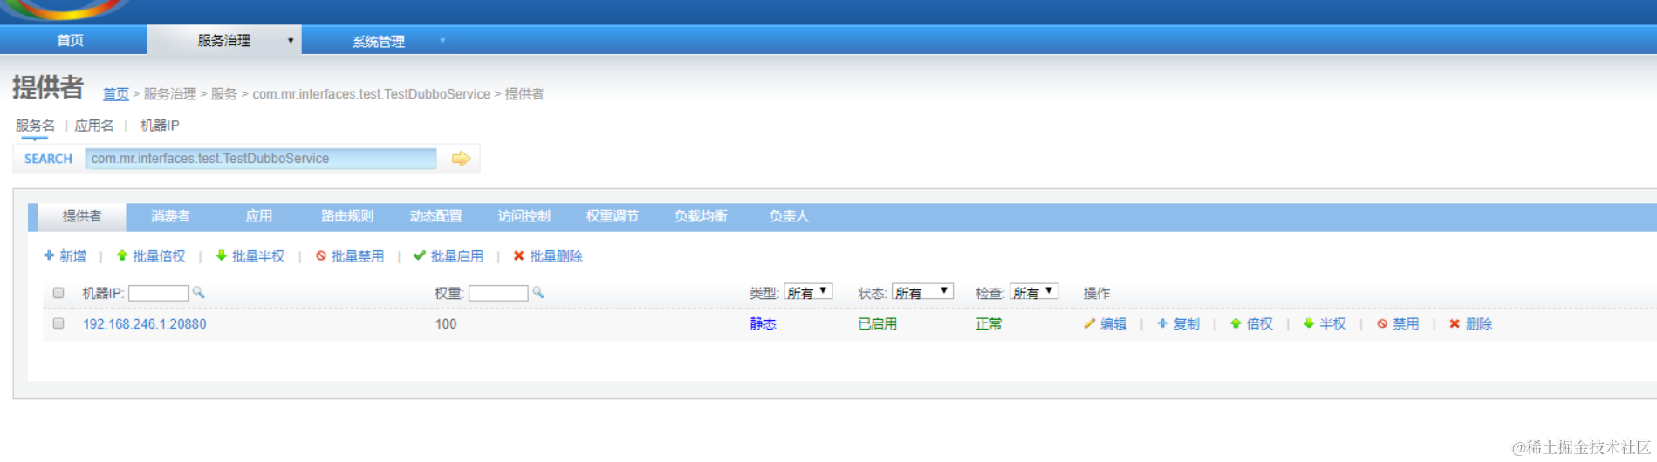Focus the 权重 filter input box
The image size is (1657, 462).
498,293
